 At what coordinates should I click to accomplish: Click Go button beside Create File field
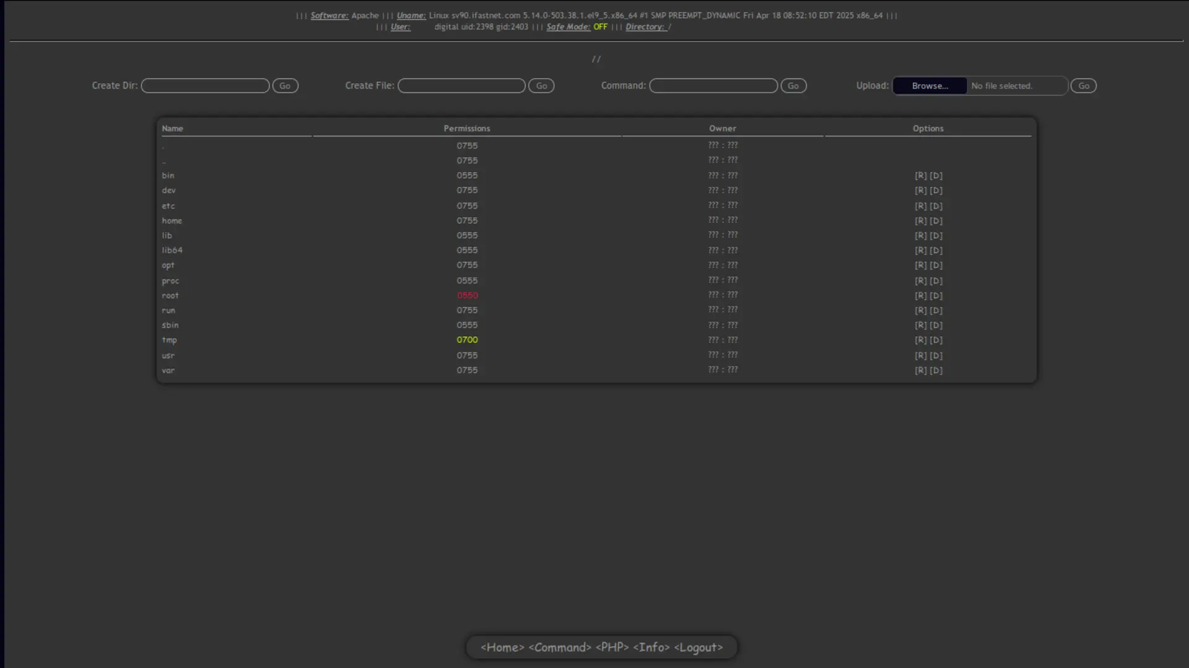[x=541, y=85]
